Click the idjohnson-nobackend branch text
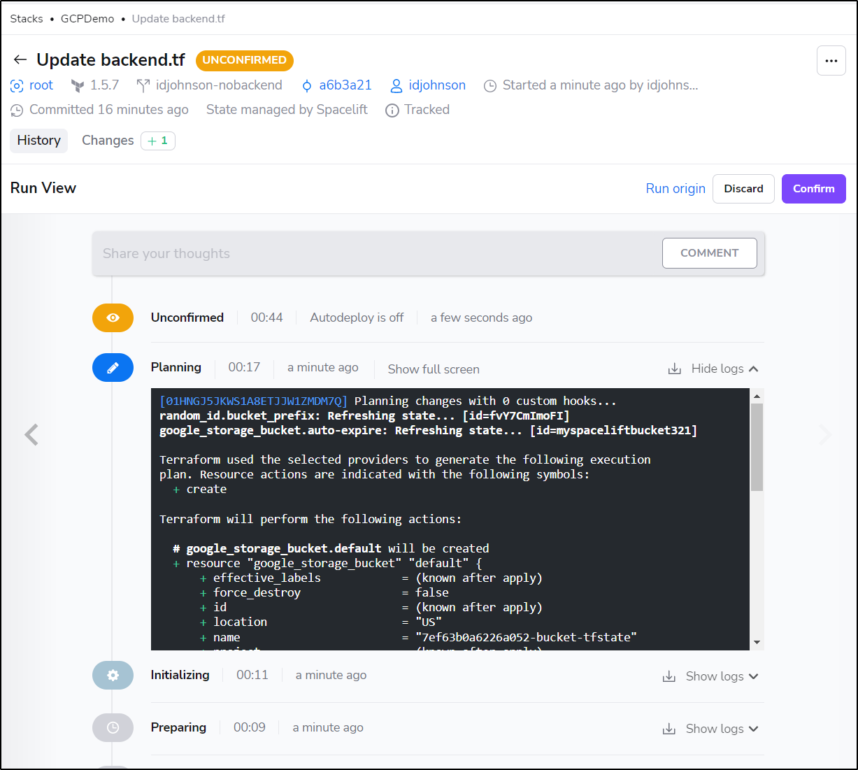 coord(219,85)
